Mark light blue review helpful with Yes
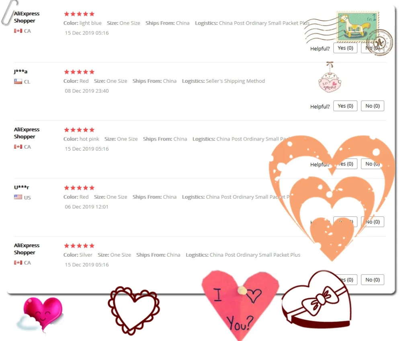Image resolution: width=402 pixels, height=341 pixels. tap(345, 48)
